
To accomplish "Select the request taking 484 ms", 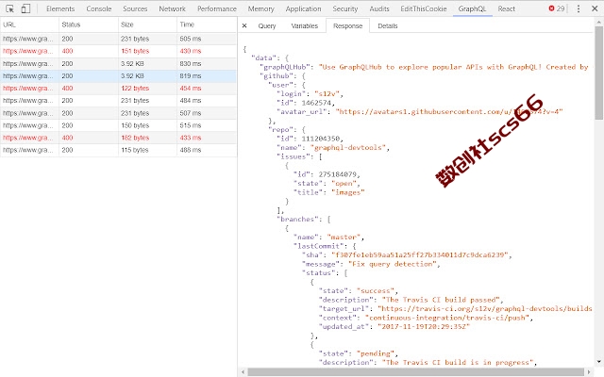I will (x=118, y=101).
